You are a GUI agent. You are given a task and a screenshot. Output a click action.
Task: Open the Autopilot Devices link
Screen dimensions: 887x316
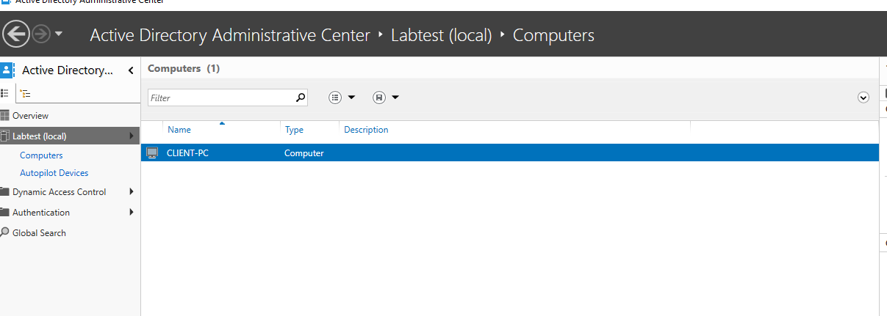(x=54, y=173)
